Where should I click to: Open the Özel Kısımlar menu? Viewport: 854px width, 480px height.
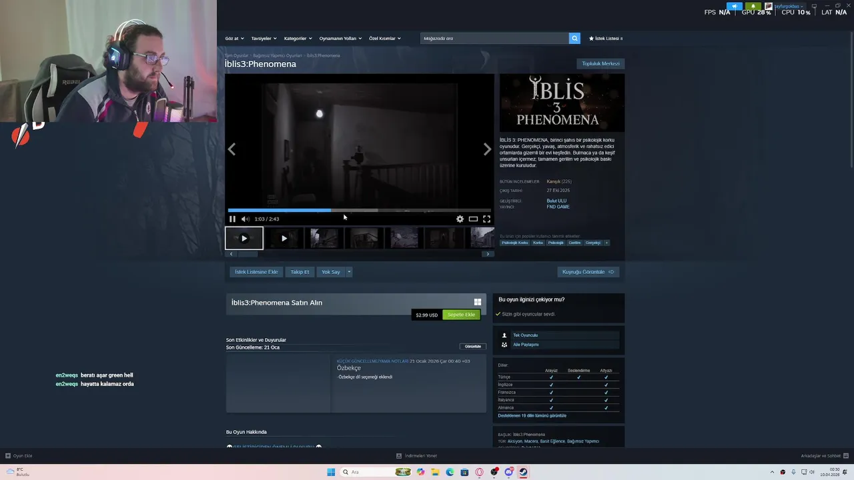pyautogui.click(x=385, y=38)
